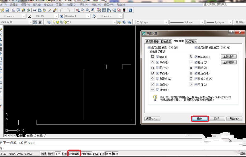
Task: Open the 绘图(D) menu
Action: [72, 5]
